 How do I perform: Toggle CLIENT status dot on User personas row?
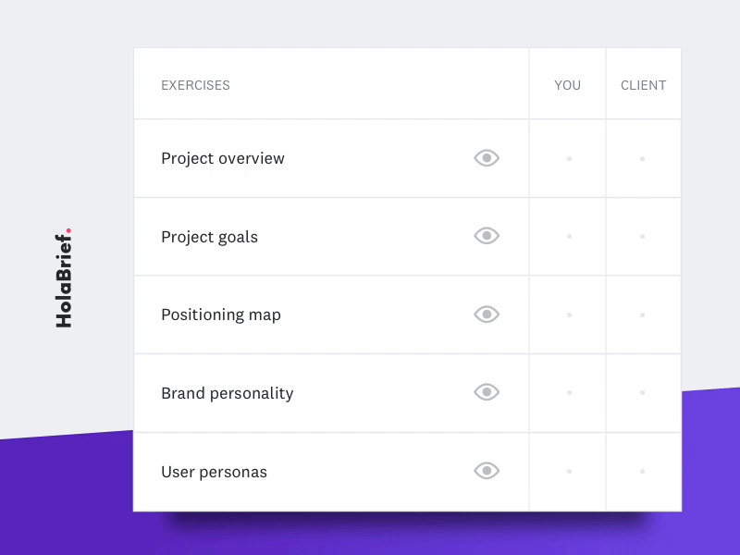[642, 471]
